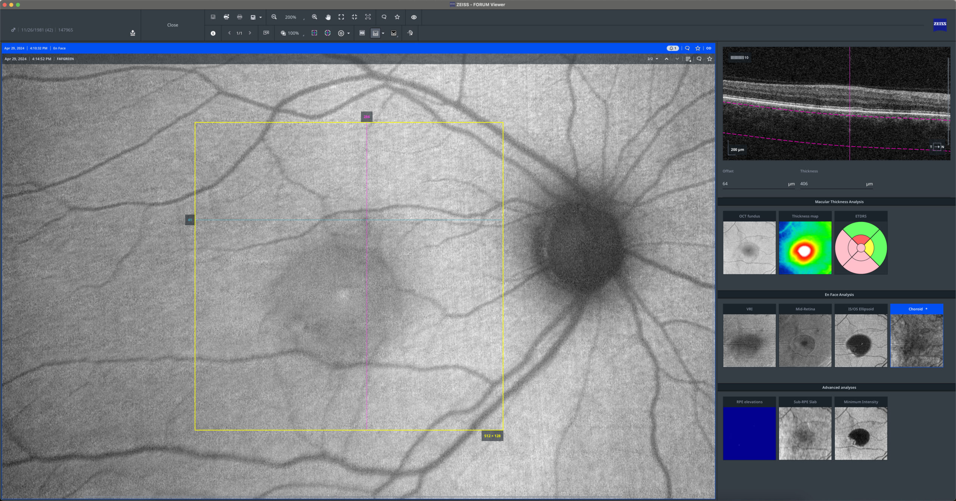Click the notification bell badge

[673, 48]
